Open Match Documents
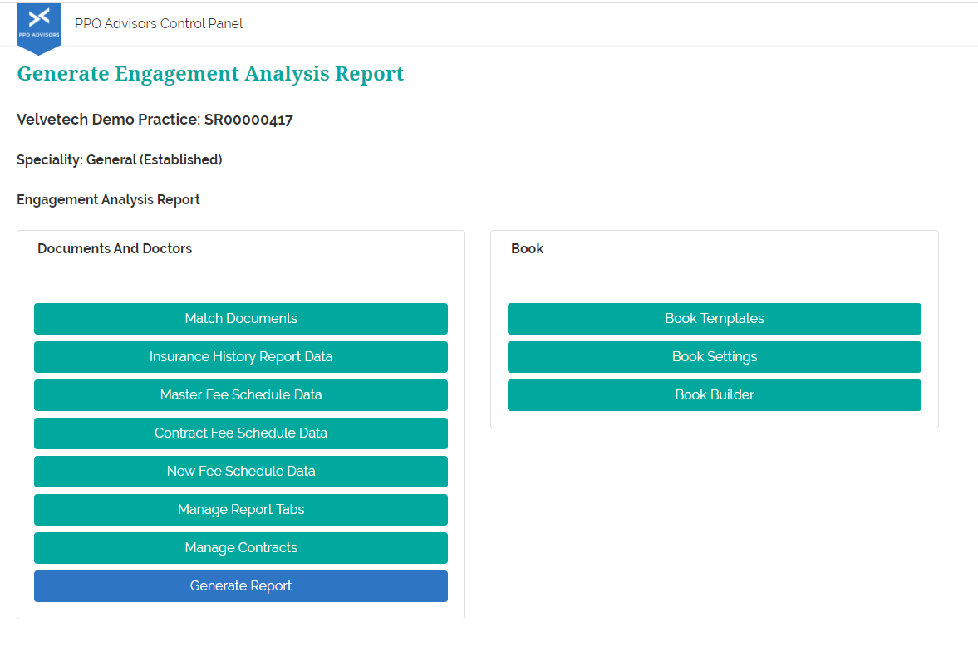The height and width of the screenshot is (661, 978). (241, 319)
